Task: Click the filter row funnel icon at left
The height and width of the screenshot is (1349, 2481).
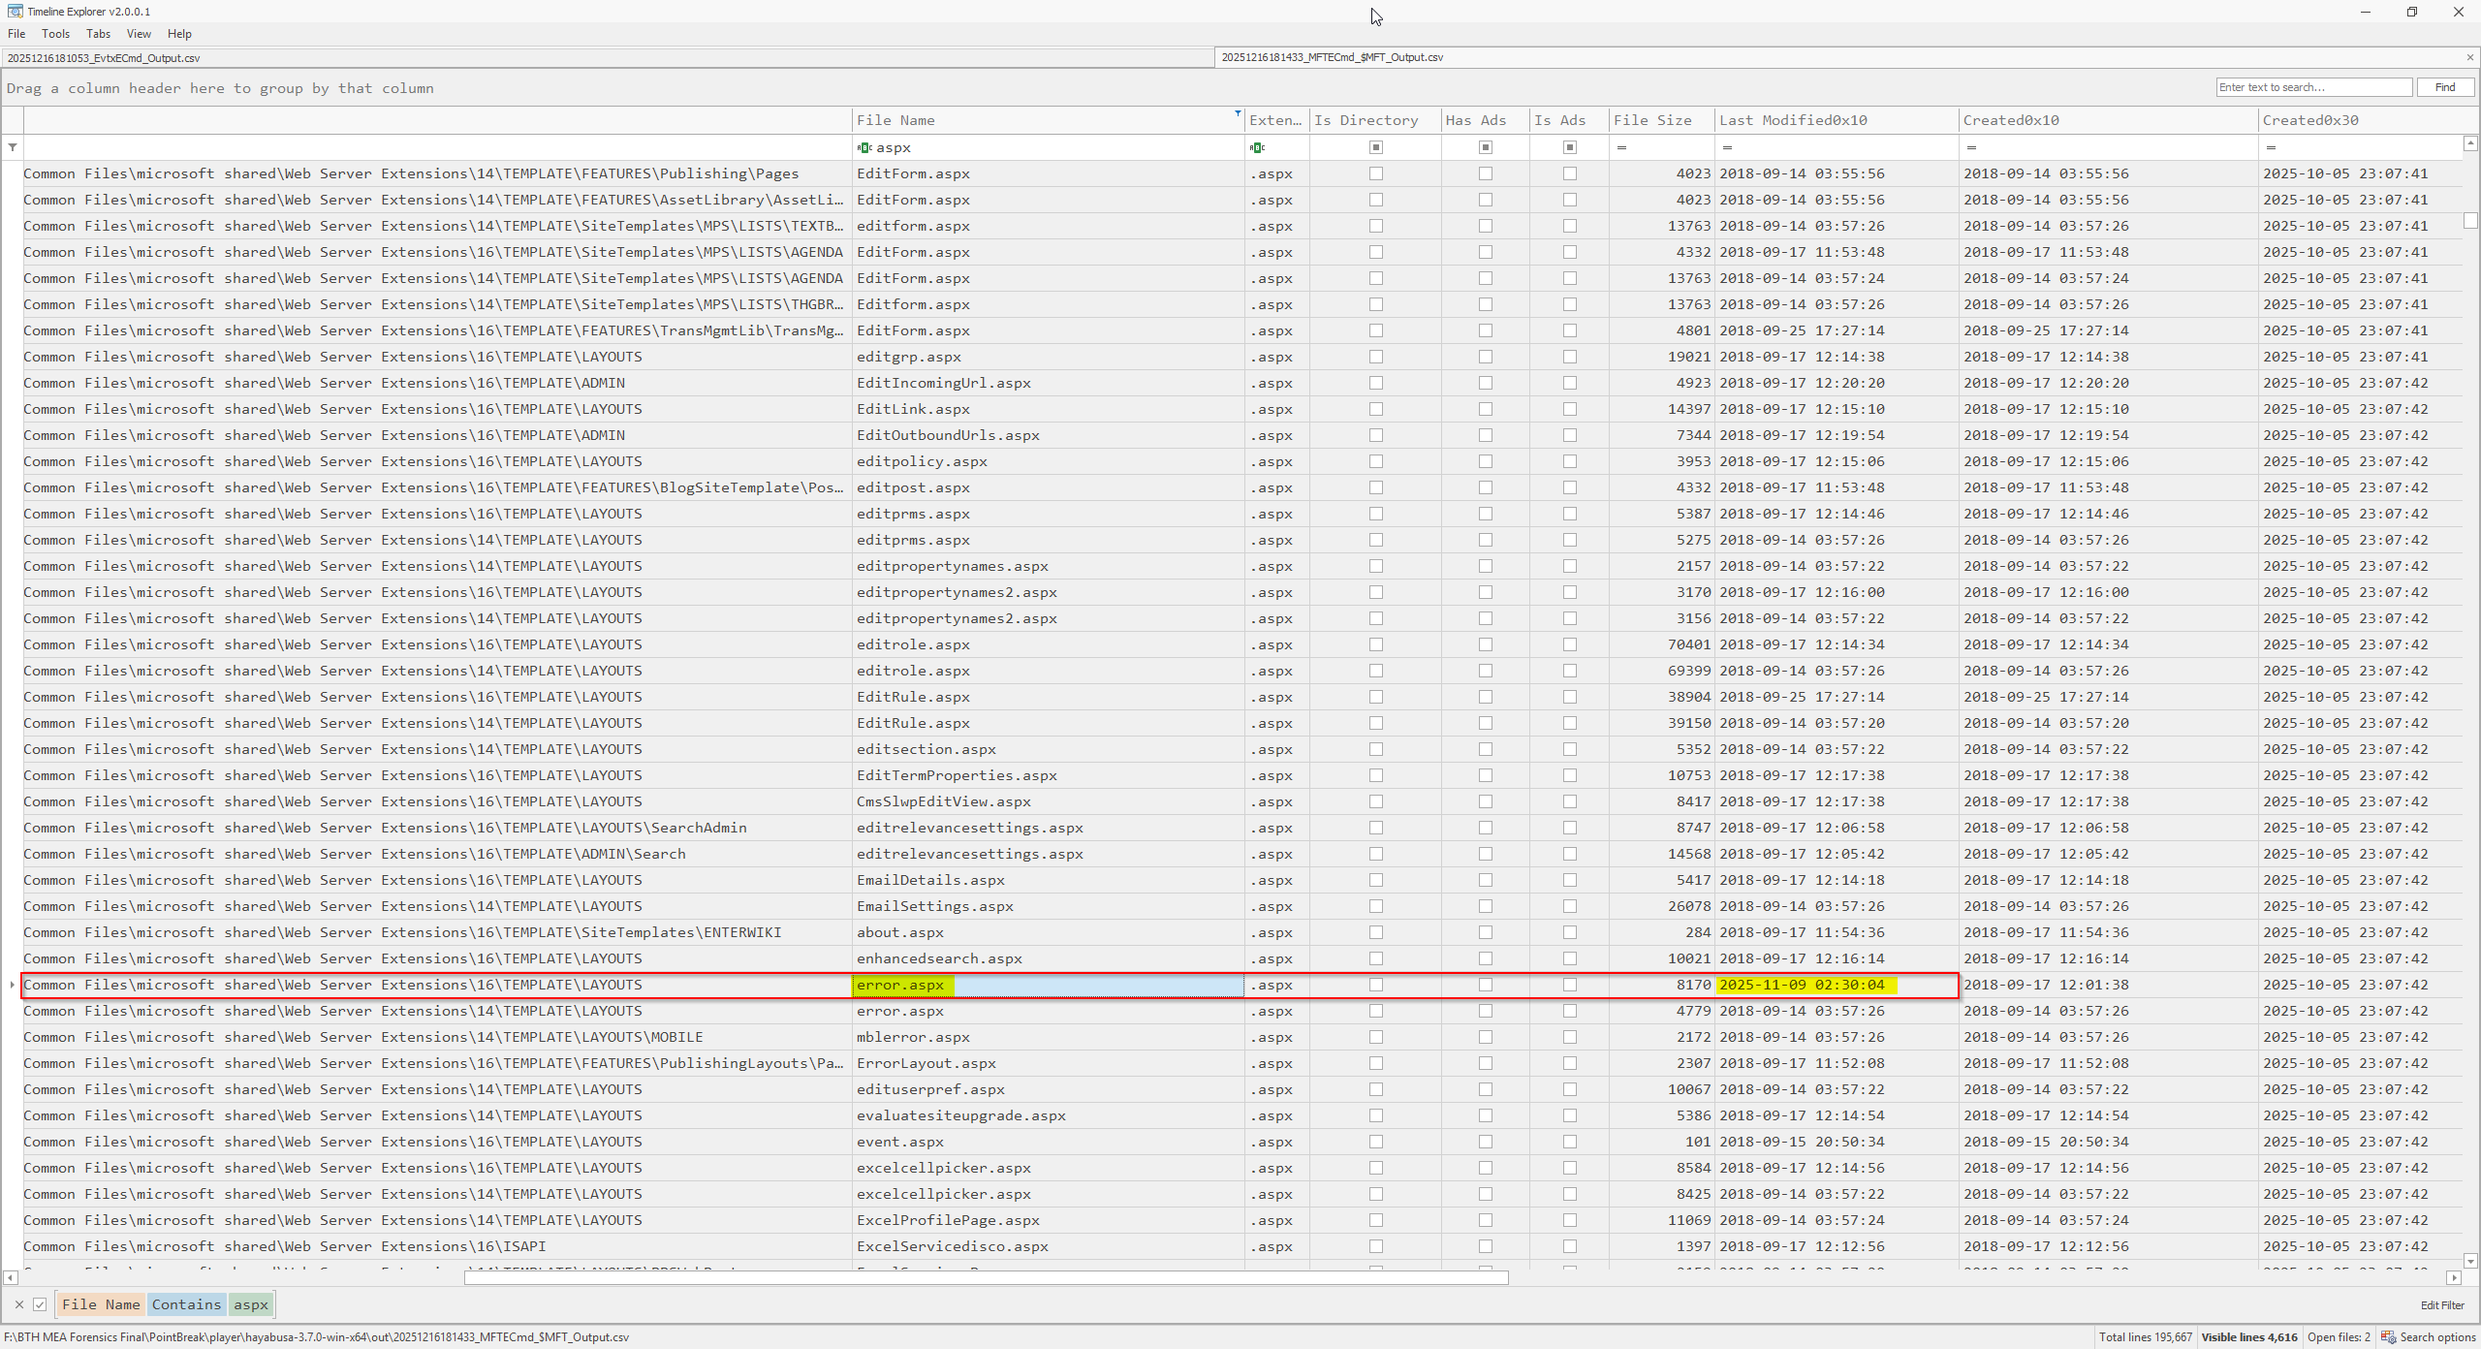Action: 13,147
